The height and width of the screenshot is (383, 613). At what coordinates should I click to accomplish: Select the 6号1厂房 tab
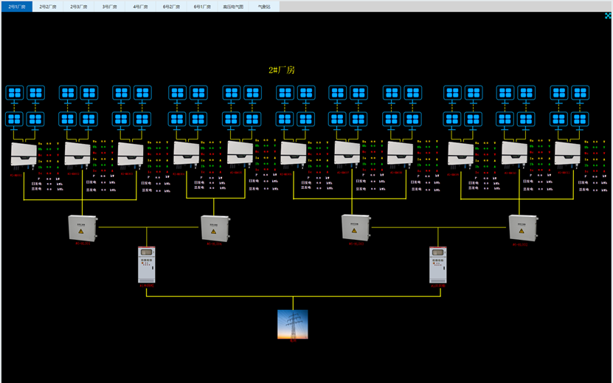click(x=202, y=6)
